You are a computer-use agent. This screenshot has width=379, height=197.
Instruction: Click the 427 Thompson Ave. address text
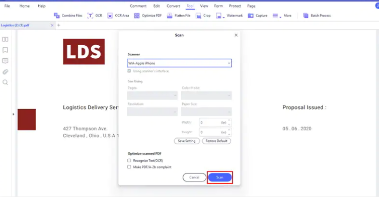pyautogui.click(x=86, y=129)
